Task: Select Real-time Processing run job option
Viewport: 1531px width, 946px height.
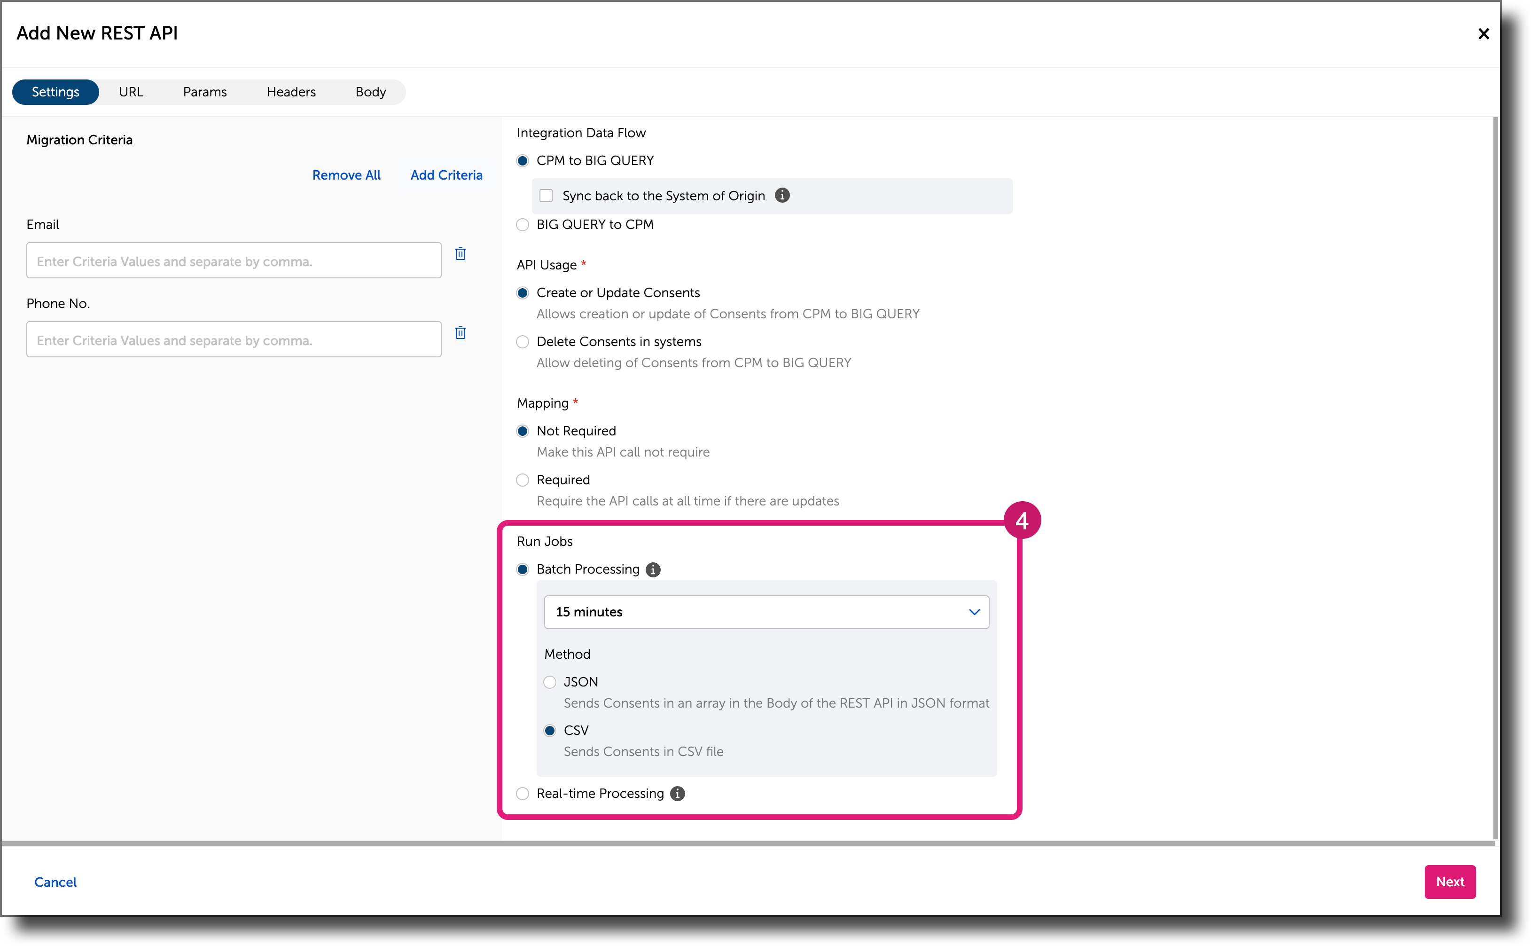Action: point(523,793)
